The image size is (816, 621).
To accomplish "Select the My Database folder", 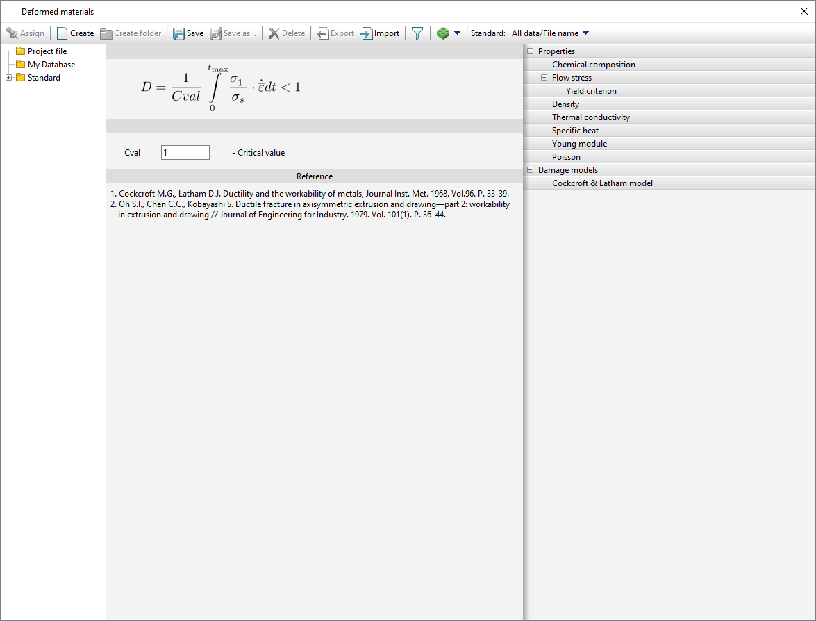I will point(51,65).
